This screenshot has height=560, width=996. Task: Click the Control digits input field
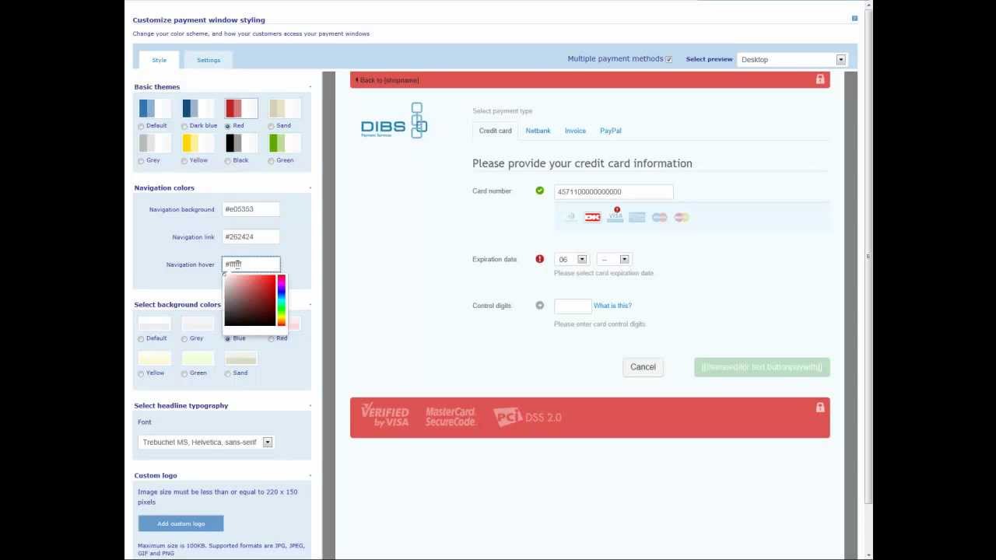click(x=572, y=306)
